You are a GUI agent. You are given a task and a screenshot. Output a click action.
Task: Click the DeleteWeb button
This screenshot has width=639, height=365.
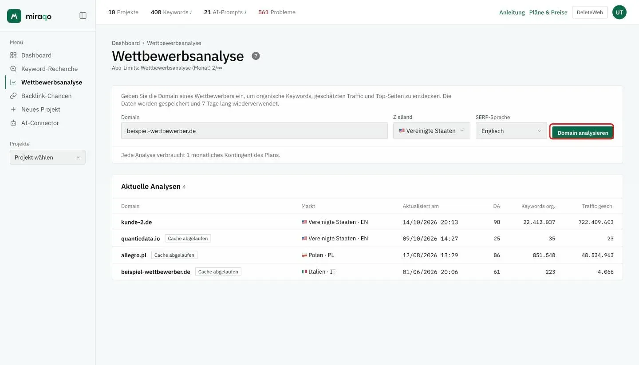[590, 12]
